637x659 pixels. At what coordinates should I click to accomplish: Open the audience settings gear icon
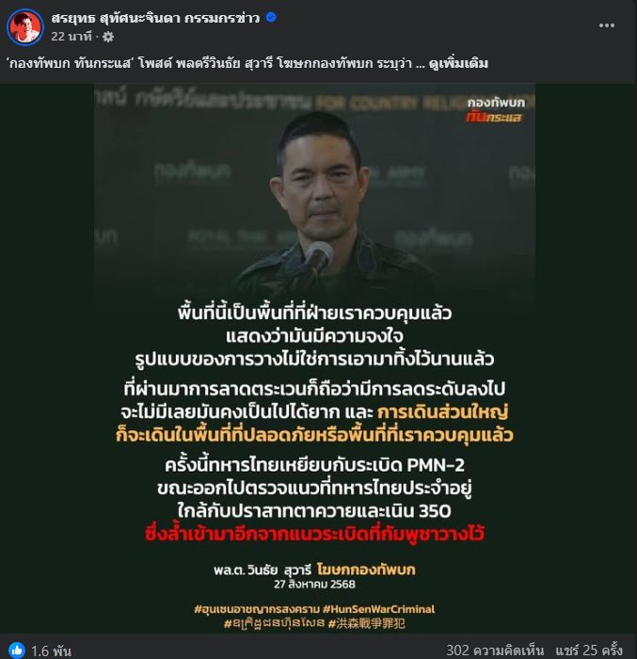pos(108,37)
